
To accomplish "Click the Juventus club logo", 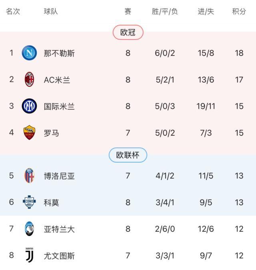I will click(x=29, y=255).
